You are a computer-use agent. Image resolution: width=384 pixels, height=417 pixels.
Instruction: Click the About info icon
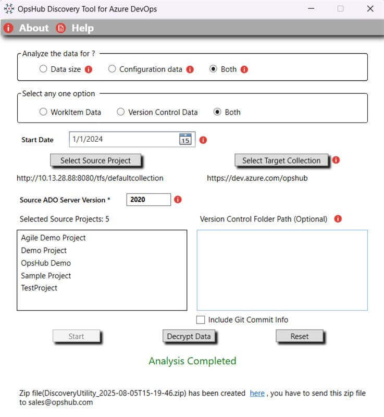8,28
